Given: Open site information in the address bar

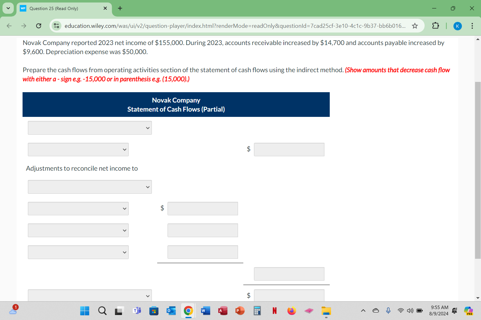Looking at the screenshot, I should tap(56, 26).
